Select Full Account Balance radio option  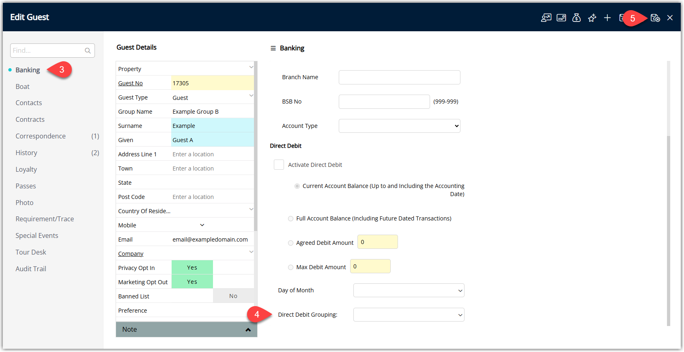coord(290,218)
